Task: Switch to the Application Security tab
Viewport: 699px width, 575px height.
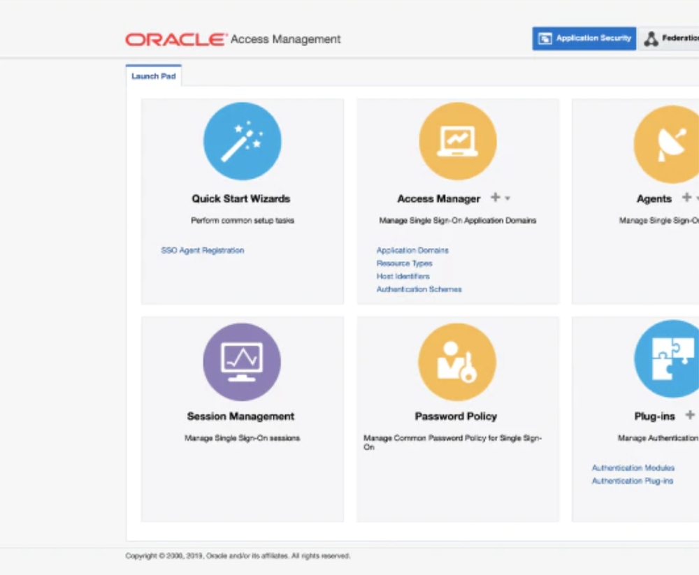Action: coord(584,38)
